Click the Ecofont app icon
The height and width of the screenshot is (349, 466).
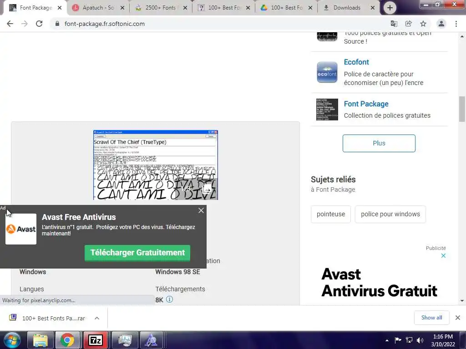327,72
